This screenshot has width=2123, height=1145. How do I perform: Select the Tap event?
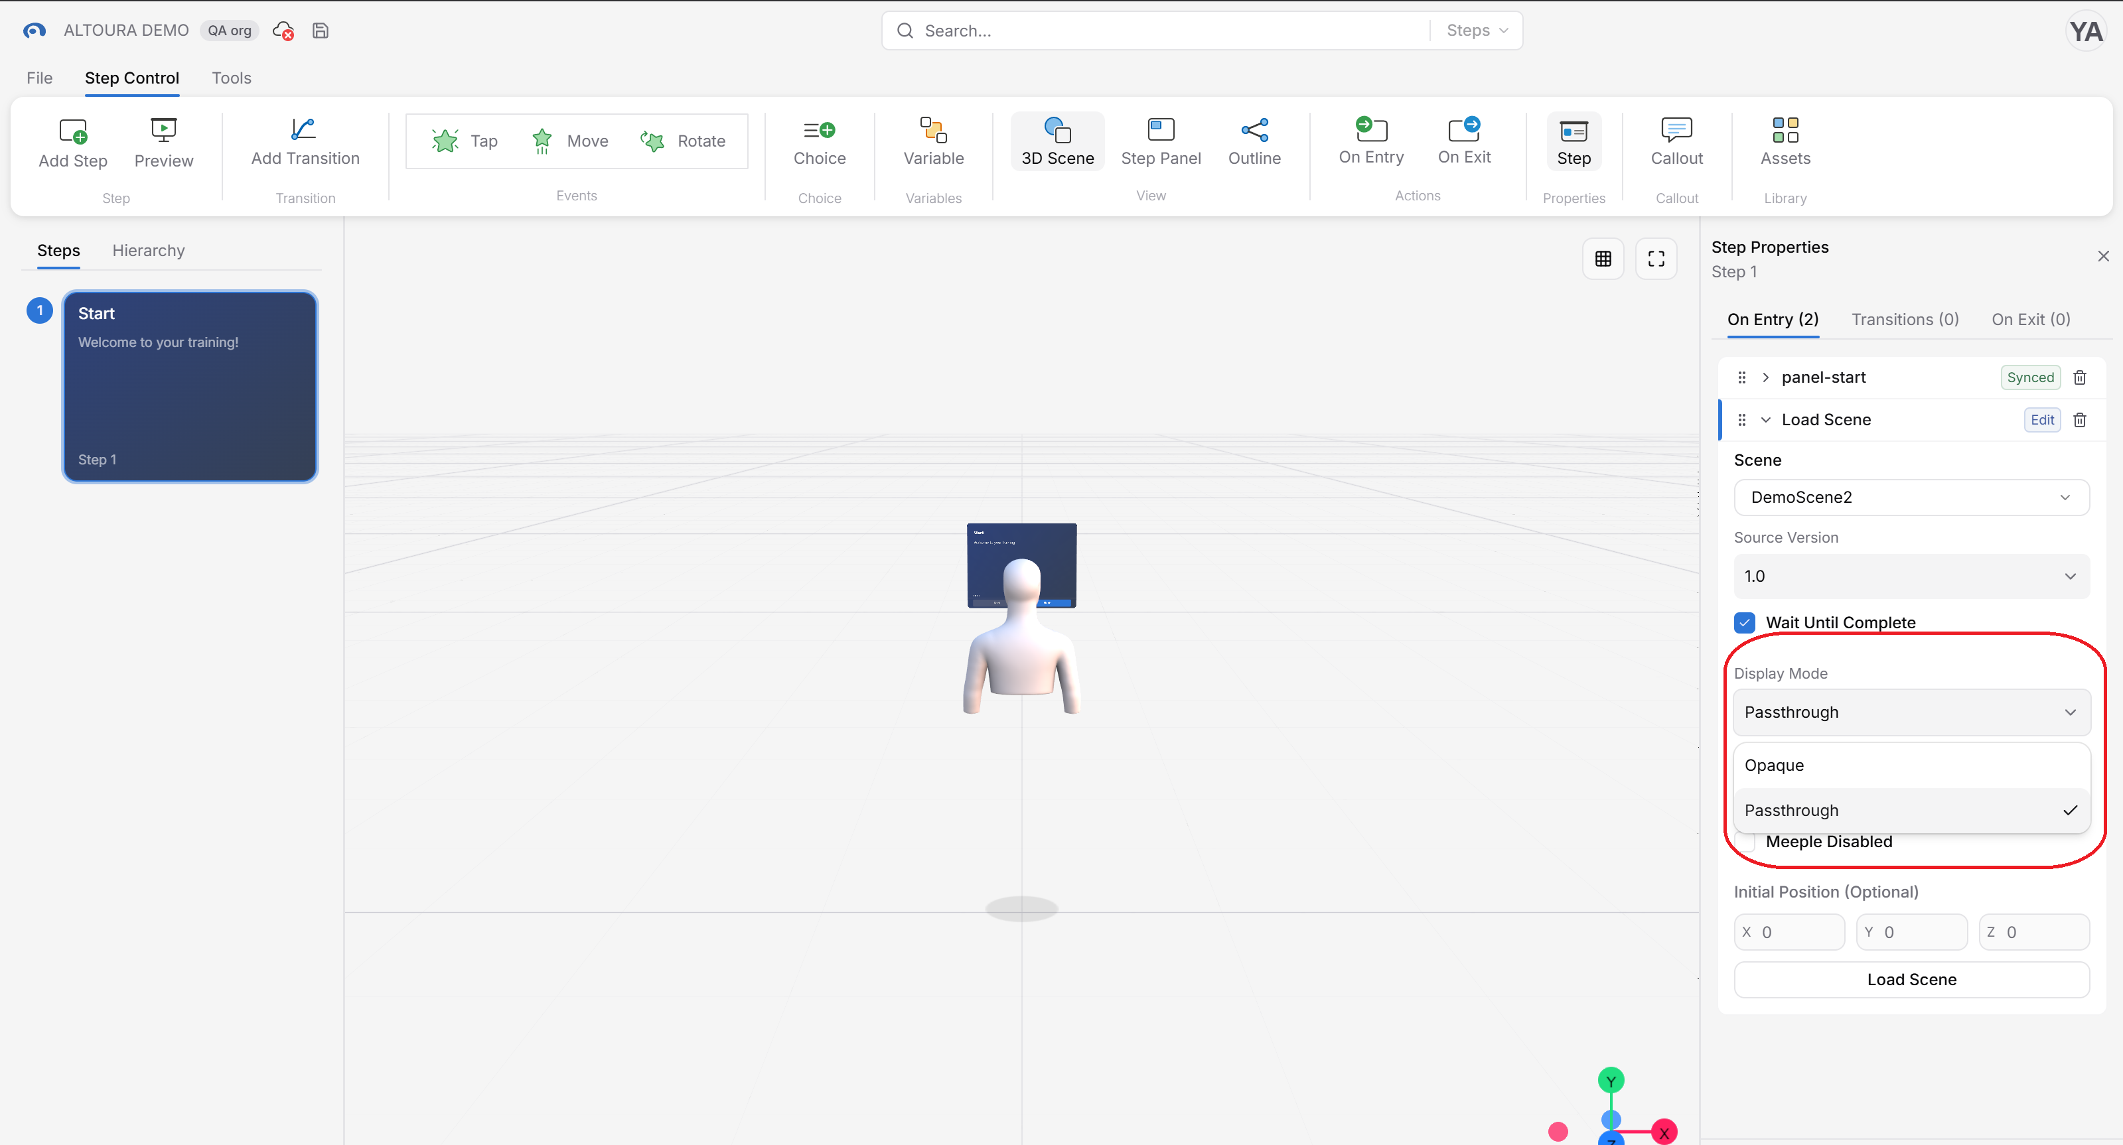pos(465,141)
